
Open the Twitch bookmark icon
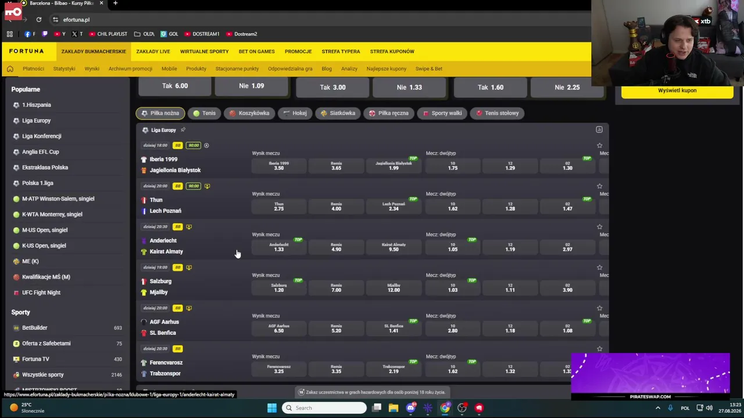(45, 34)
